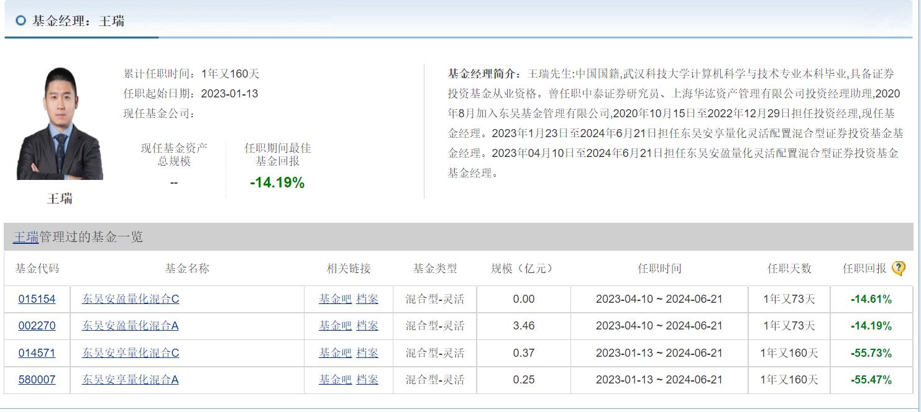
Task: Click the circle bullet icon before 基金经理
Action: click(21, 21)
